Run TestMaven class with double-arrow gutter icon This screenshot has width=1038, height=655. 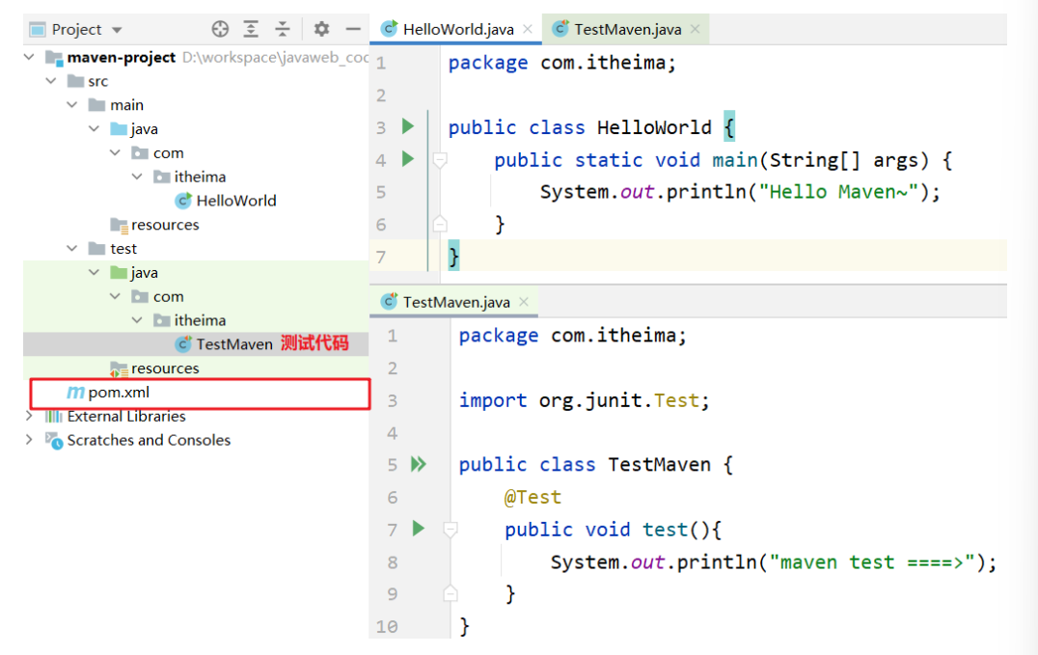(x=419, y=464)
